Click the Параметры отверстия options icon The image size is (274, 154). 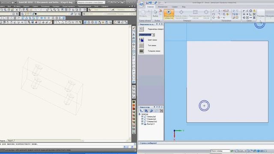coord(141,29)
